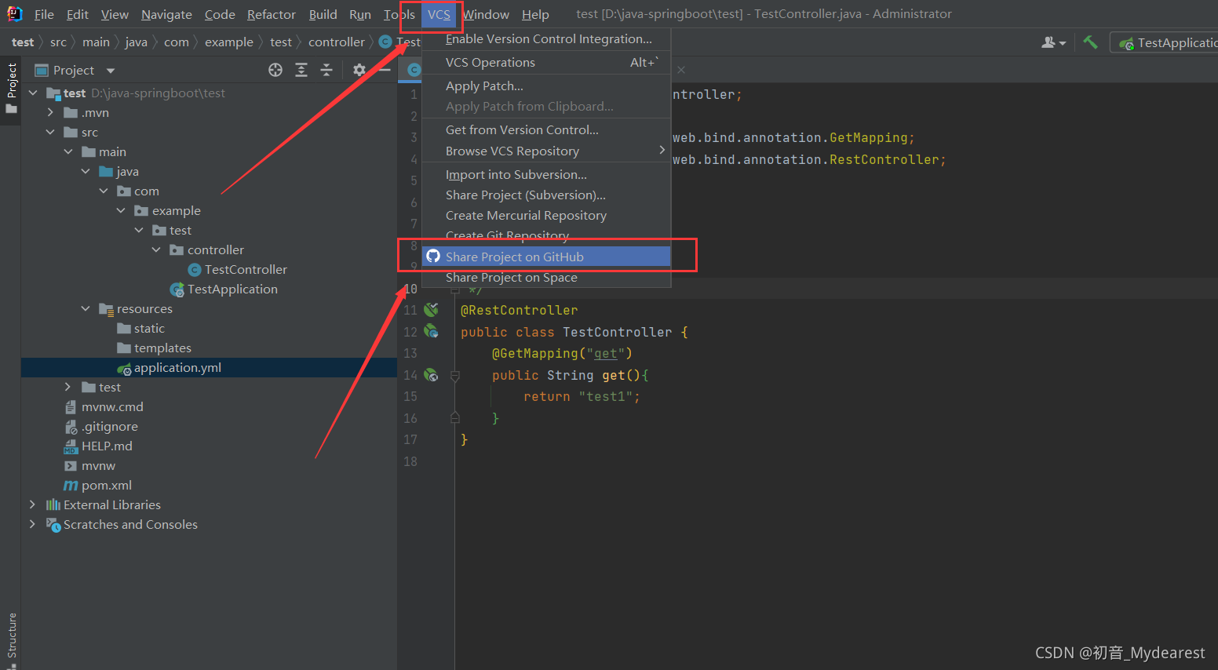This screenshot has width=1218, height=670.
Task: Collapse the src folder
Action: click(50, 132)
